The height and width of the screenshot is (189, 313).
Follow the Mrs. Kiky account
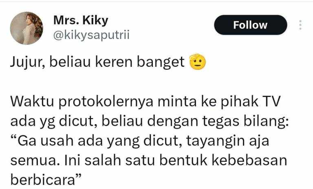(251, 25)
